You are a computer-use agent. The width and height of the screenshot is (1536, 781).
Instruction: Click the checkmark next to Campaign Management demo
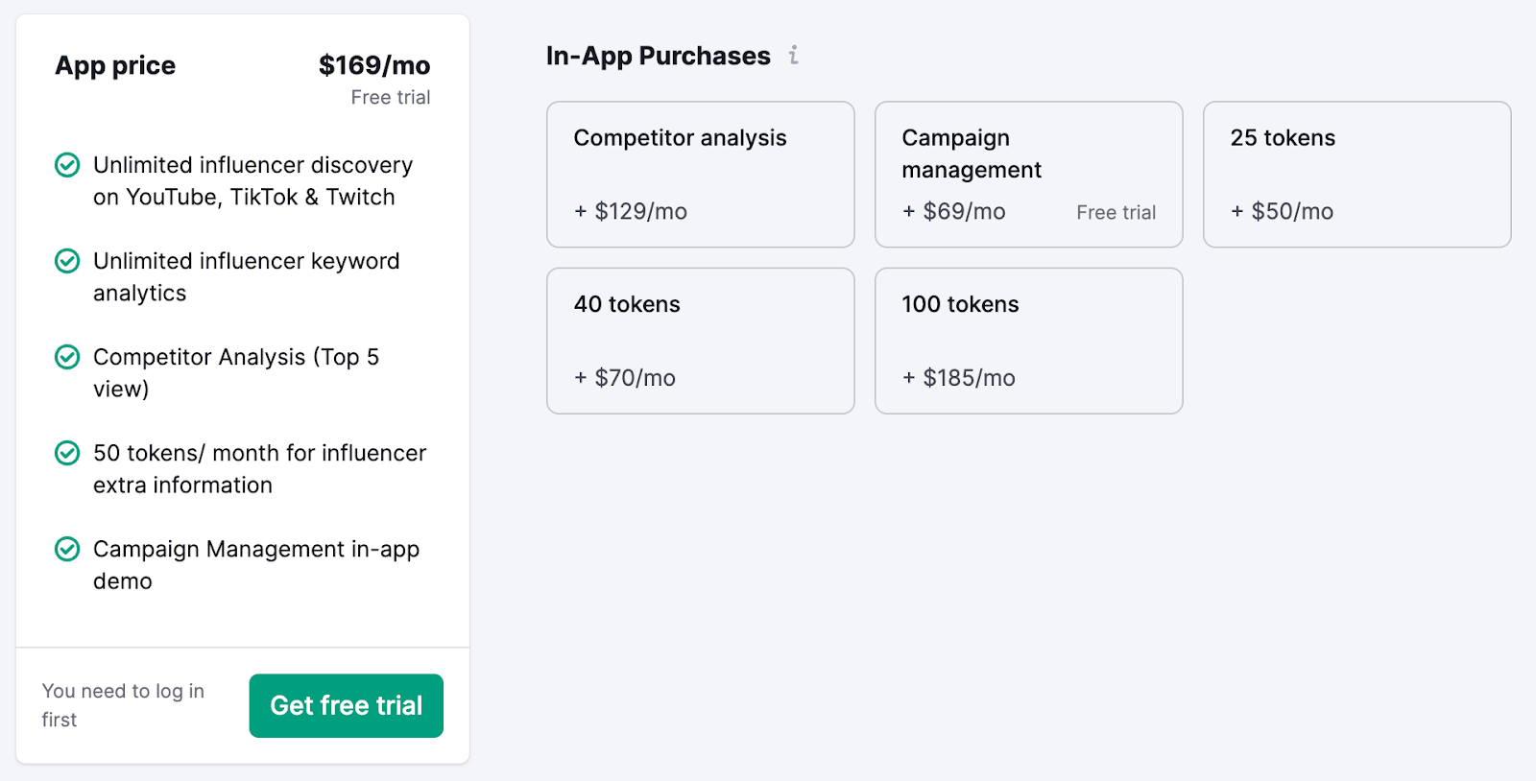click(x=66, y=549)
